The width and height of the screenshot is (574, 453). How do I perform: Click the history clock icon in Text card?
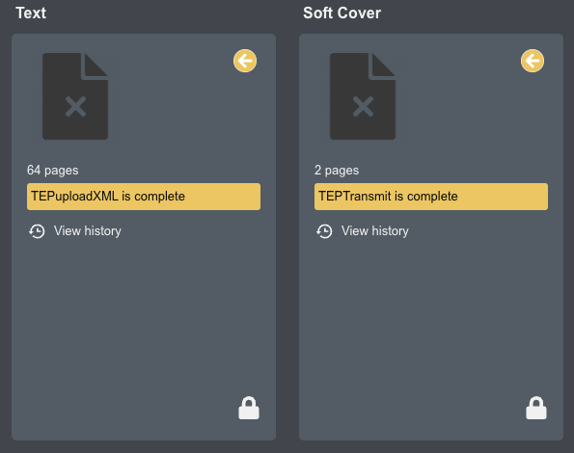point(37,231)
